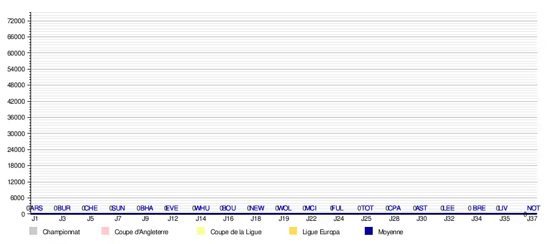549x244 pixels.
Task: Select the Ligue Europa legend label
Action: pyautogui.click(x=321, y=232)
